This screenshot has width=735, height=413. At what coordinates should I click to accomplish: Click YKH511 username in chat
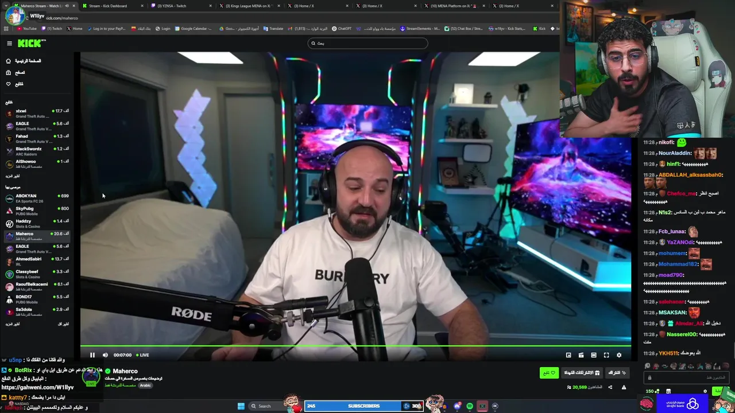[669, 353]
